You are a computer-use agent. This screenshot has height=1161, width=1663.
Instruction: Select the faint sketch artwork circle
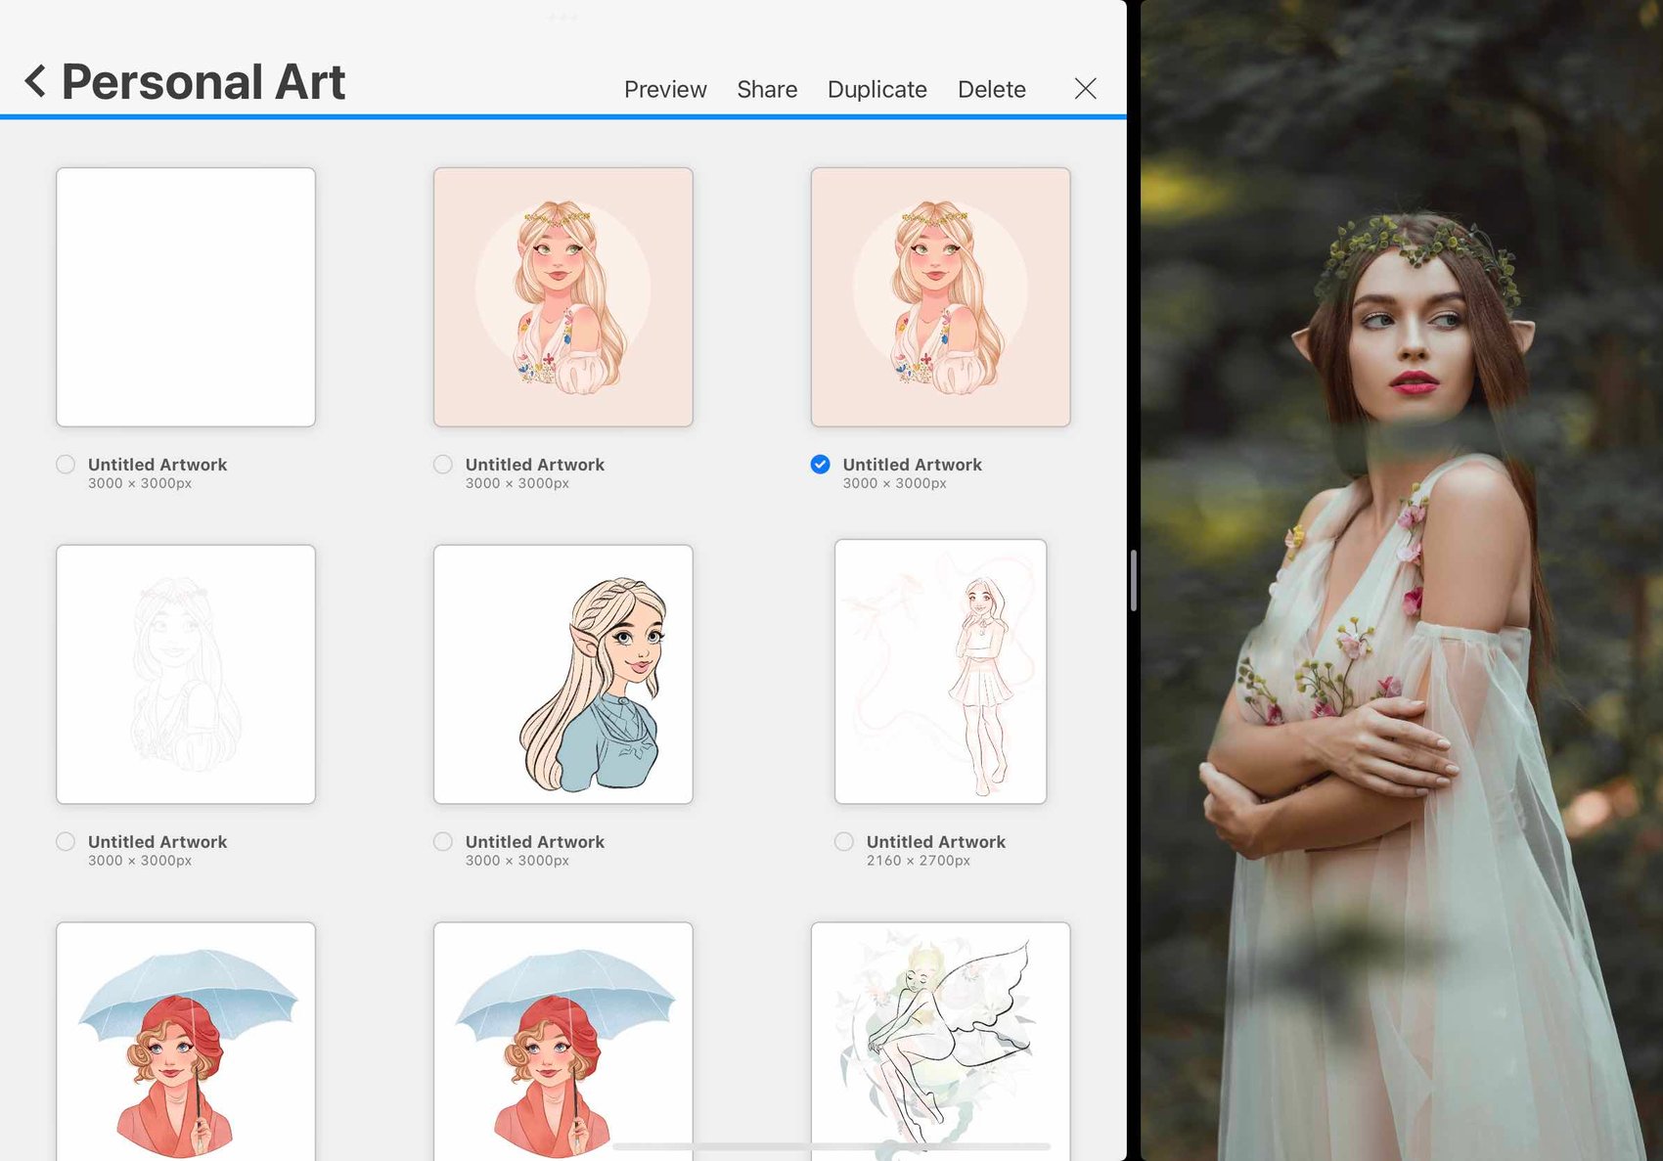point(66,841)
